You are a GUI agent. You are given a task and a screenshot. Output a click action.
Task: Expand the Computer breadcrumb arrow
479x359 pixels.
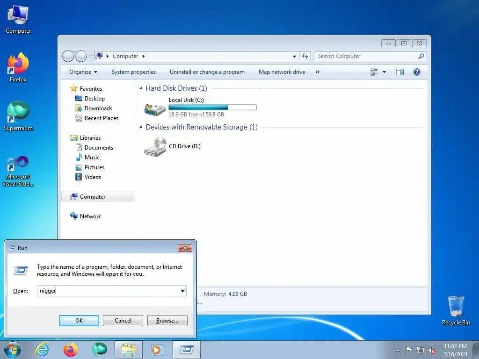point(143,56)
